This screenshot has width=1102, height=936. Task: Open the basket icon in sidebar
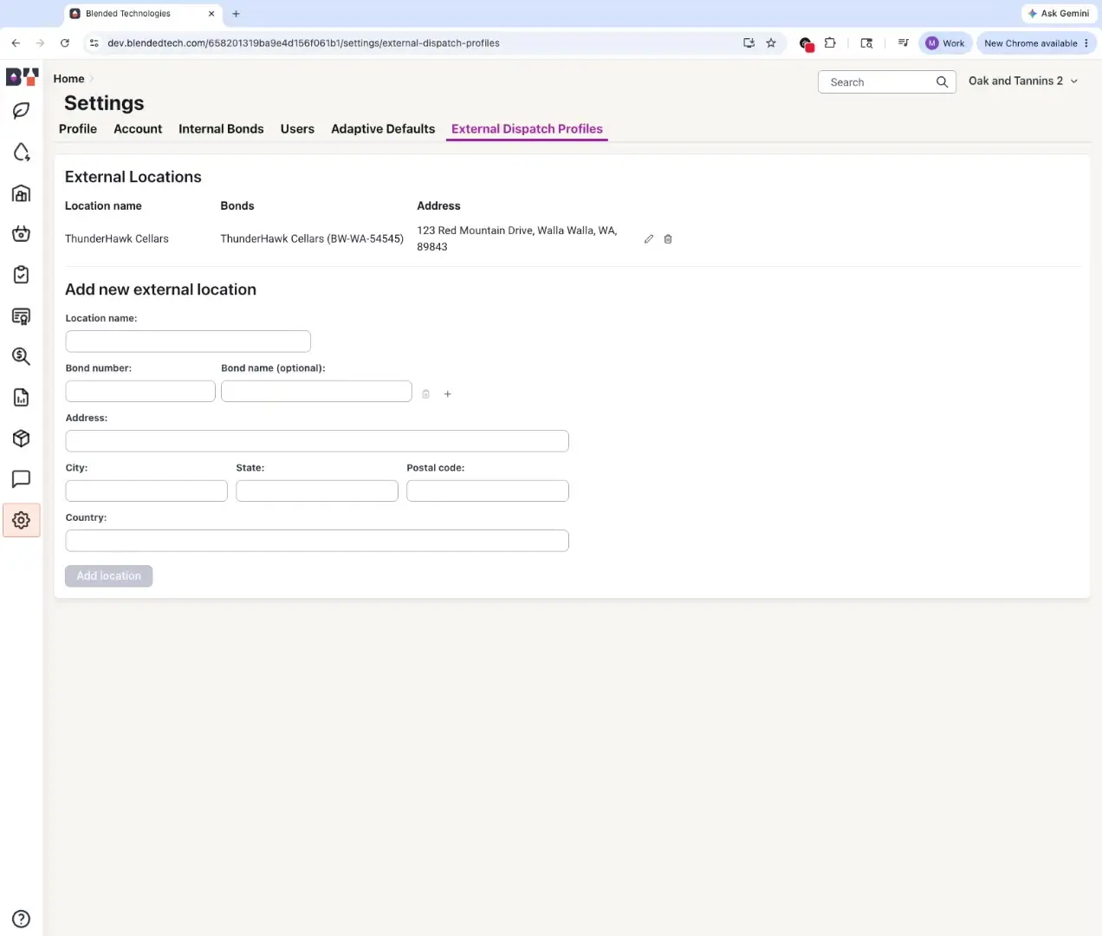point(22,234)
